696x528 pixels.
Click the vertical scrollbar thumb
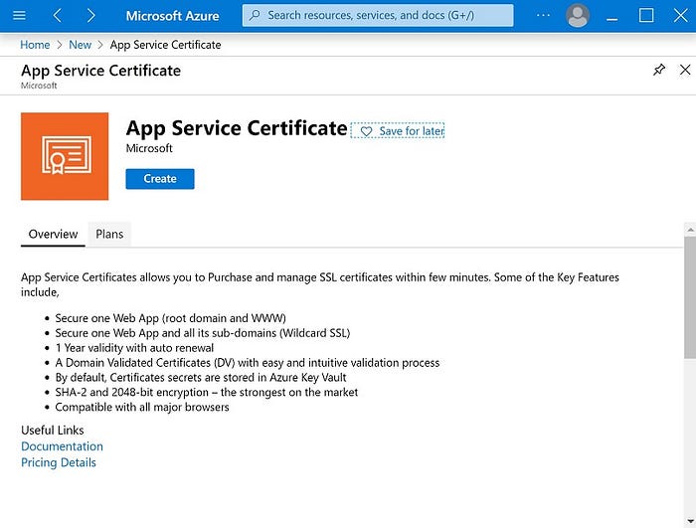click(690, 297)
